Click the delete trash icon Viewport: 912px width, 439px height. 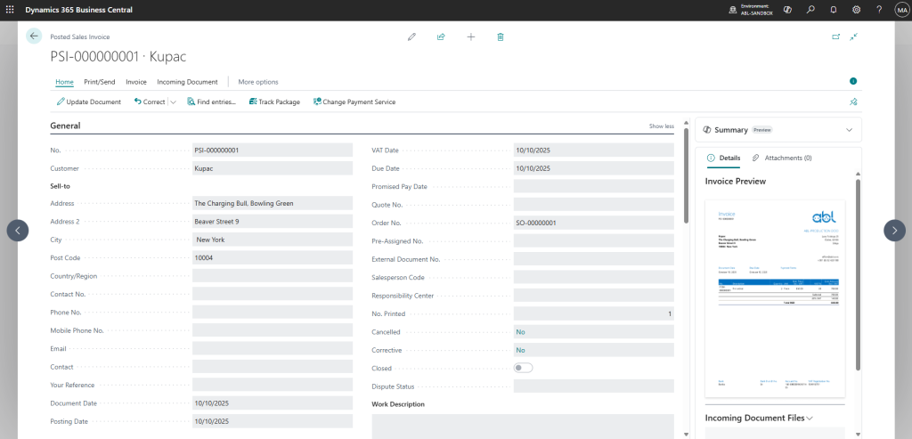pos(501,37)
